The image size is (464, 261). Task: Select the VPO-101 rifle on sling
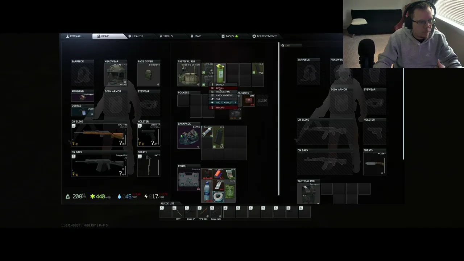[x=99, y=135]
